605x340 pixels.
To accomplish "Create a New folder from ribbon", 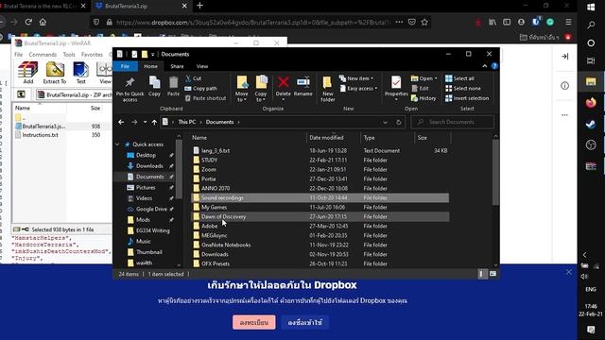I will (328, 89).
